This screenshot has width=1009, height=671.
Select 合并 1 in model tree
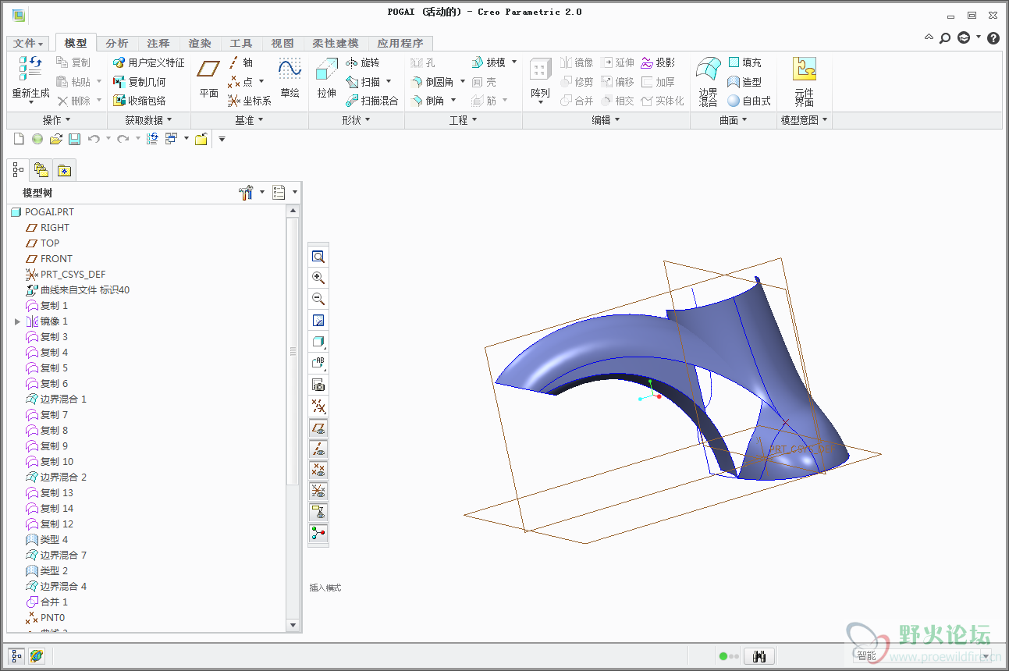tap(47, 602)
